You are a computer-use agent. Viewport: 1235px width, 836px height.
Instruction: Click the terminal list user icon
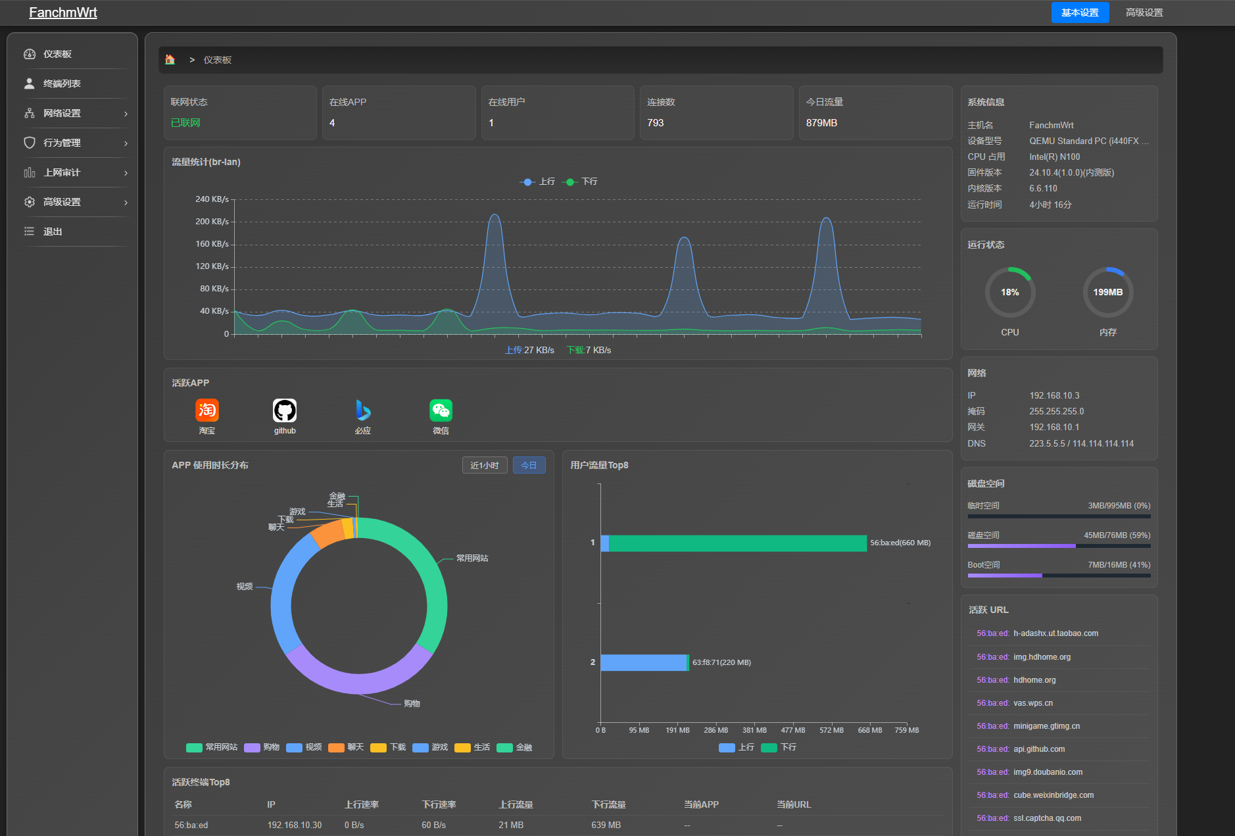click(30, 84)
